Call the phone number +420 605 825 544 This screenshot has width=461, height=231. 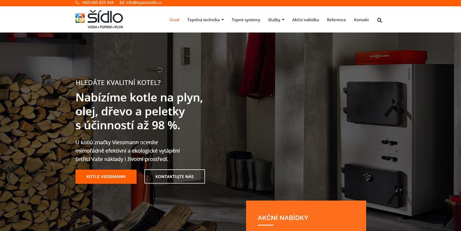click(x=97, y=3)
